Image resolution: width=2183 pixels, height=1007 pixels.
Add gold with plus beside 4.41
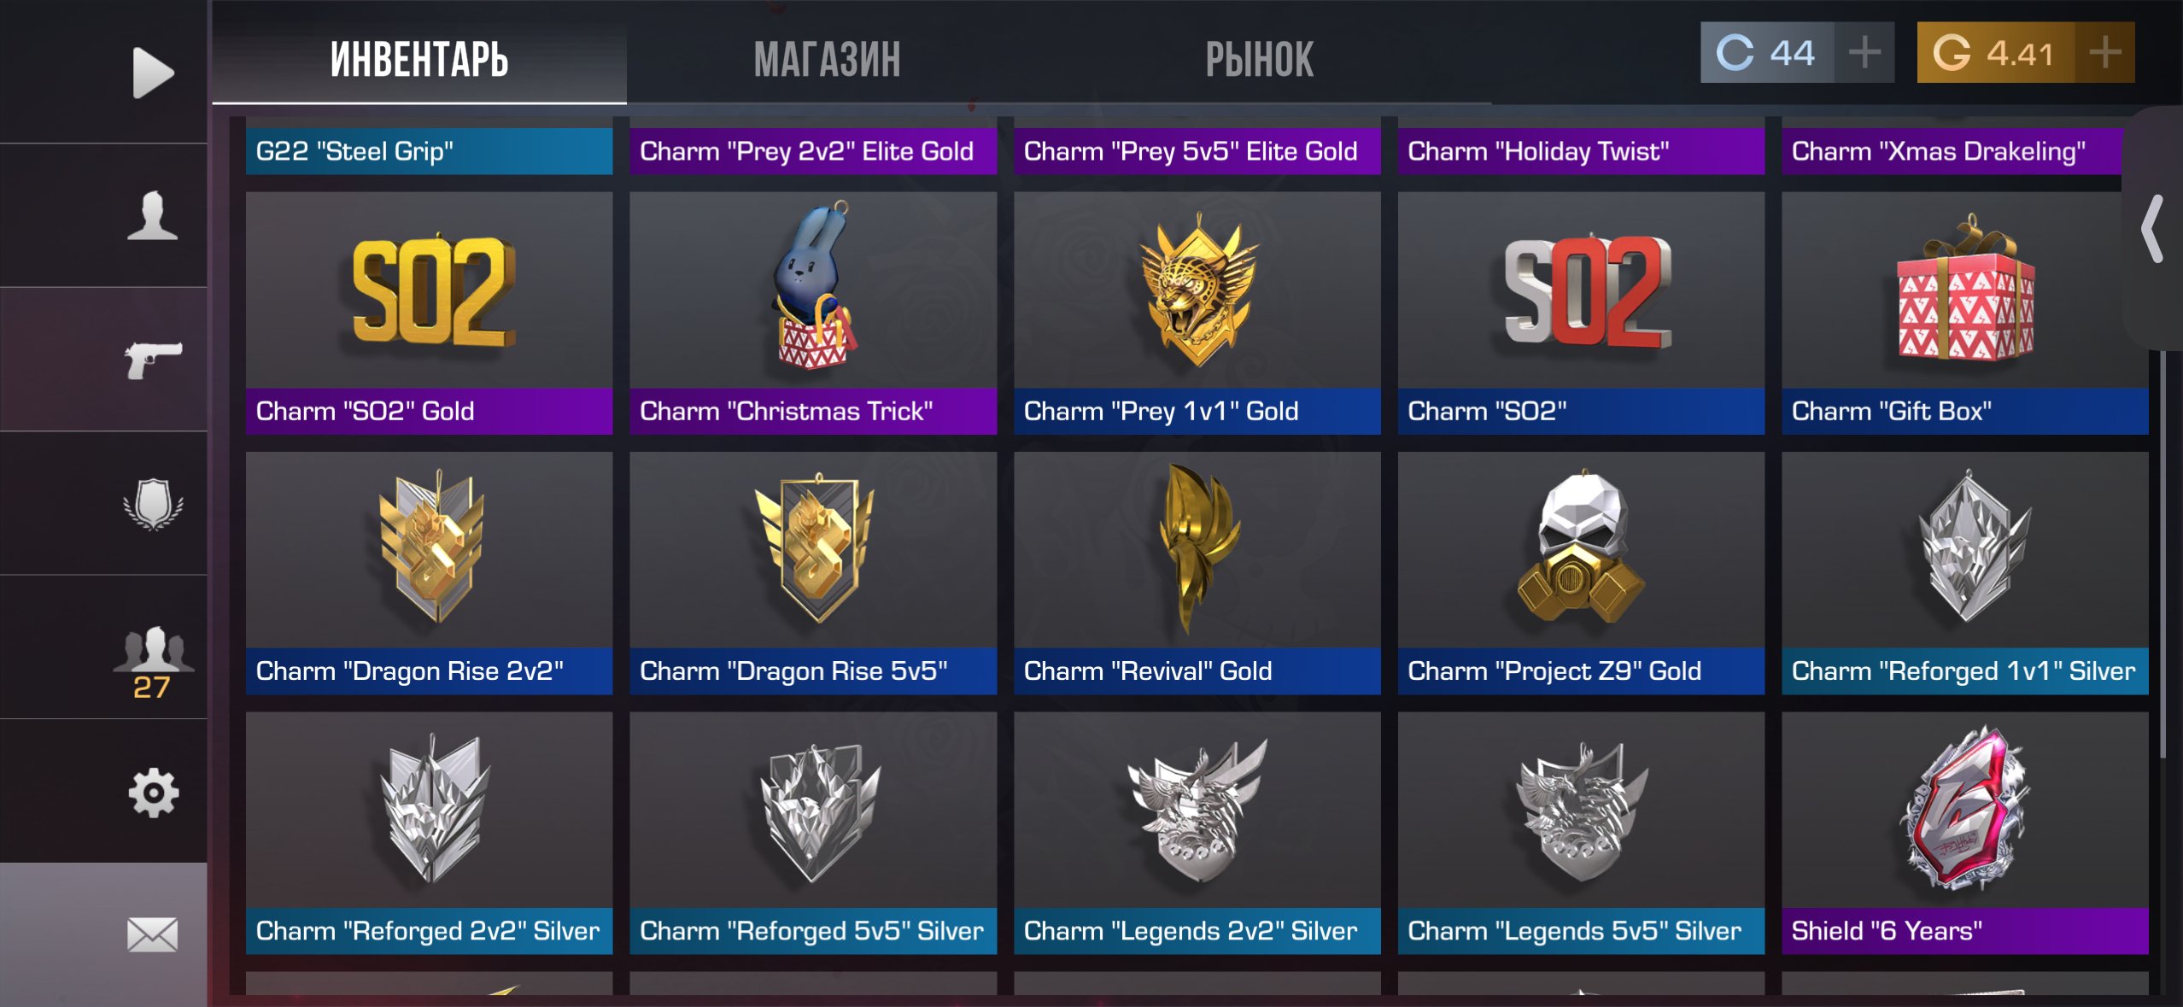click(x=2104, y=53)
